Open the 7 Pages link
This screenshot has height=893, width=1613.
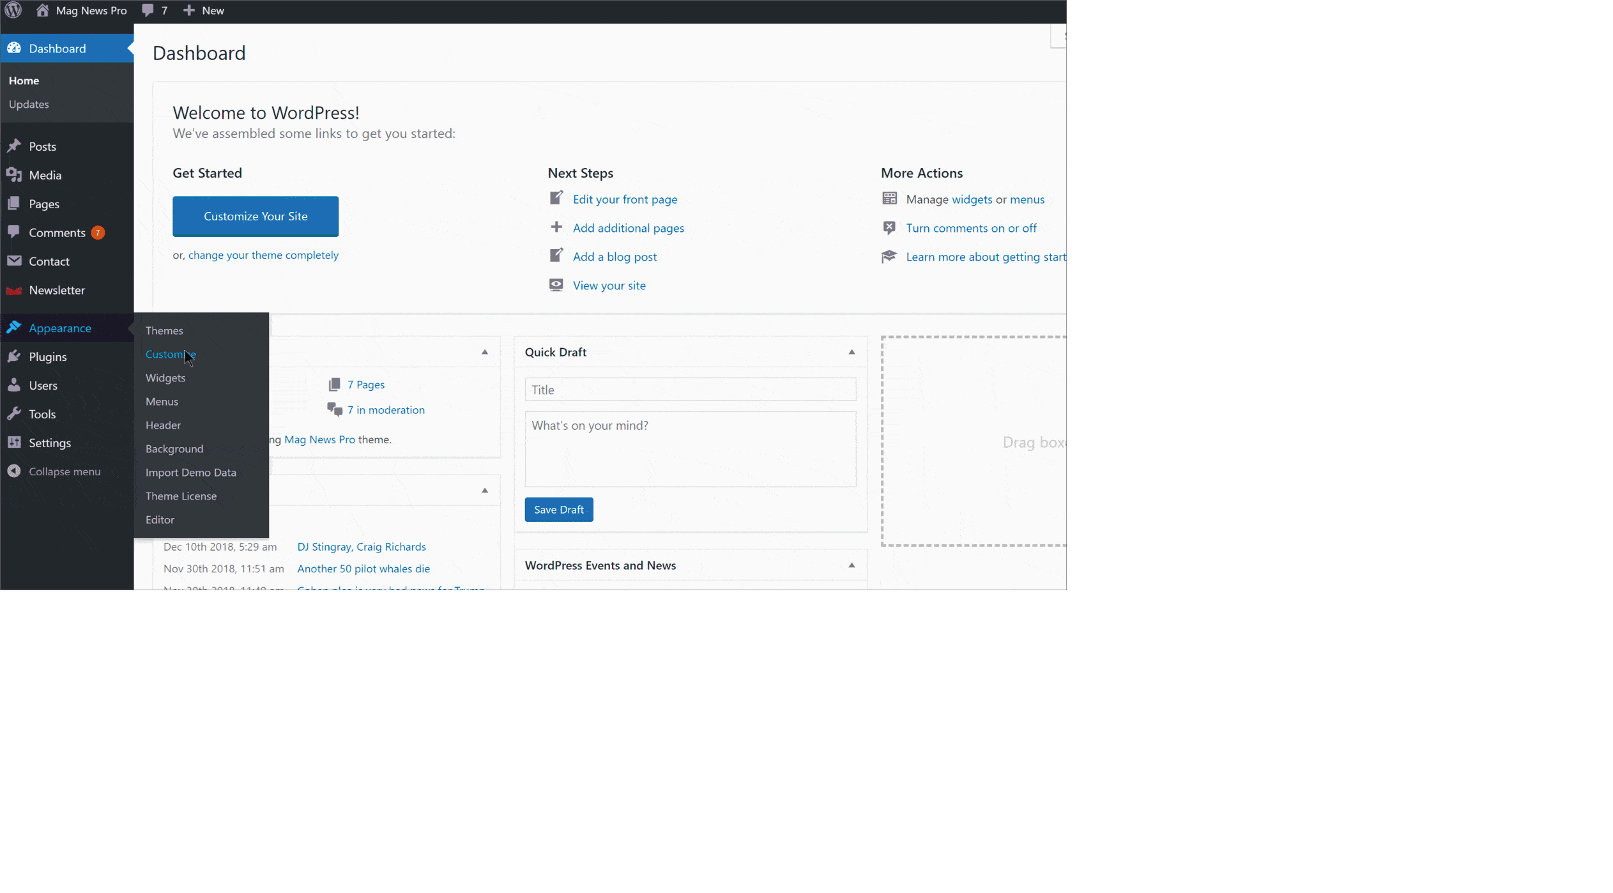(x=366, y=385)
